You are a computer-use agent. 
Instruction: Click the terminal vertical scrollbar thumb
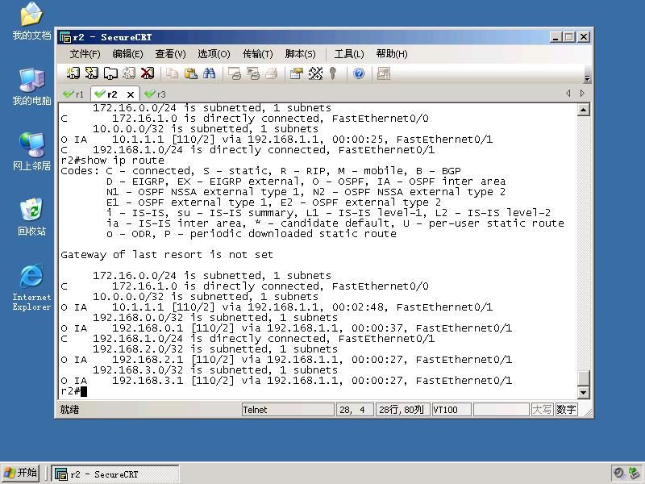tap(583, 378)
